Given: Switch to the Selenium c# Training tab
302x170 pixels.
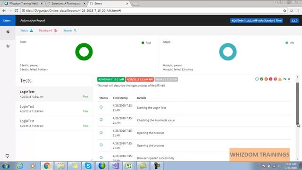Looking at the screenshot, I should click(x=66, y=3).
